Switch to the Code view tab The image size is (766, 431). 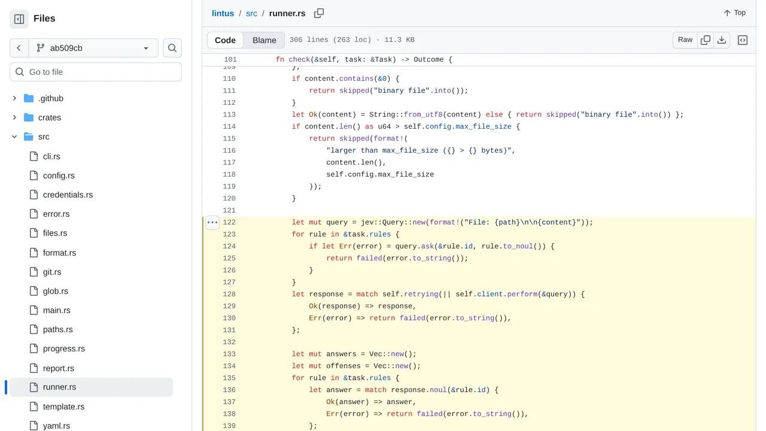pyautogui.click(x=225, y=40)
